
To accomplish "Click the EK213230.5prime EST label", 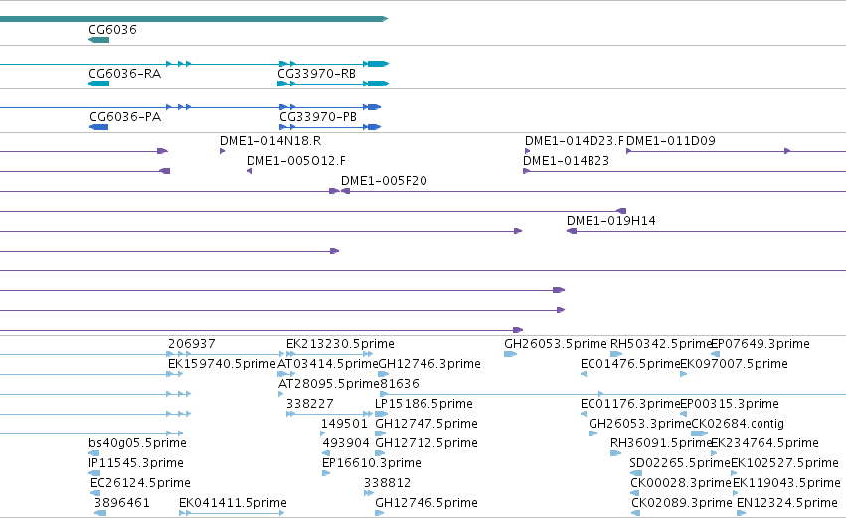I will tap(340, 344).
